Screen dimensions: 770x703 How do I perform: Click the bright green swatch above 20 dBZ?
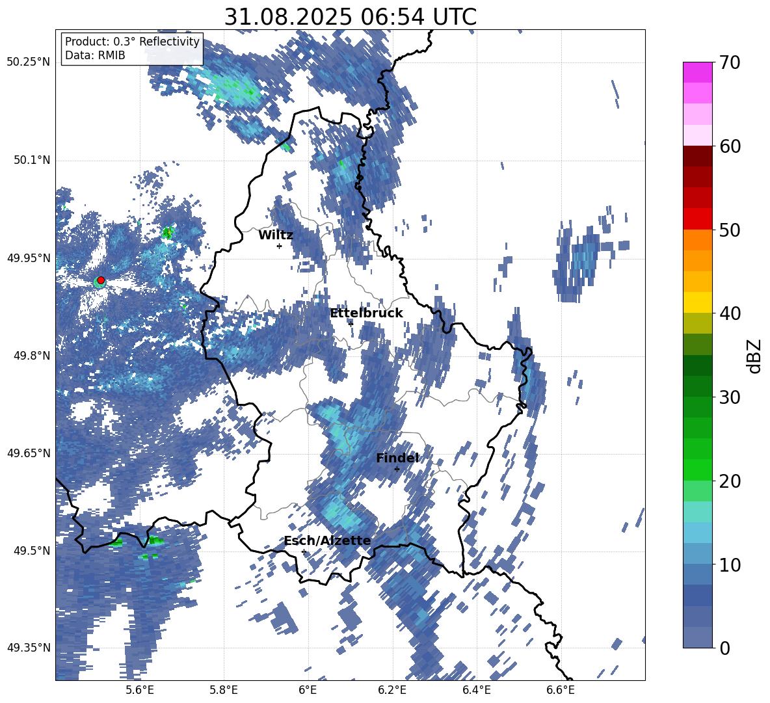[x=697, y=470]
